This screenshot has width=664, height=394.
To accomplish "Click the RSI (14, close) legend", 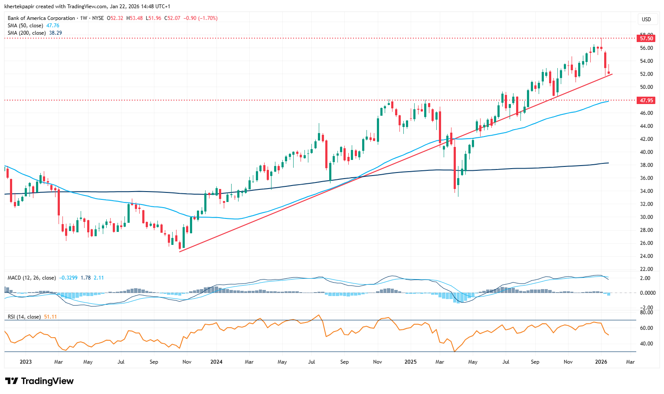I will (x=24, y=317).
